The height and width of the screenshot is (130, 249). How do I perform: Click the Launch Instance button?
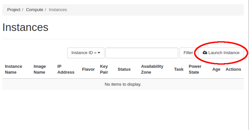(x=221, y=53)
